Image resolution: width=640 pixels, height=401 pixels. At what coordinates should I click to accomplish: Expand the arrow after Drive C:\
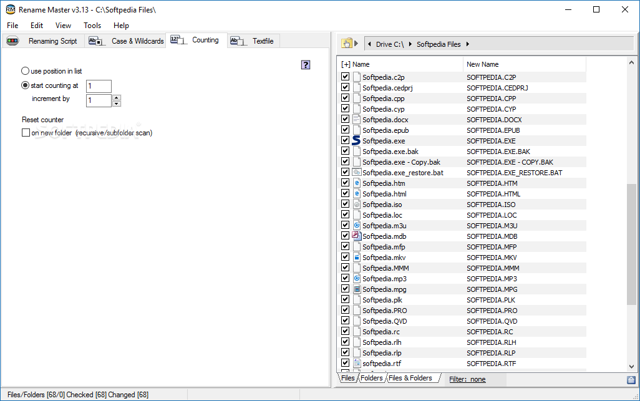tap(410, 44)
